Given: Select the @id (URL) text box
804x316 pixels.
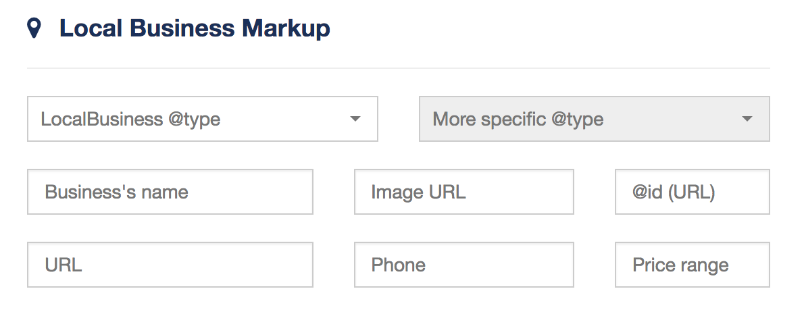Looking at the screenshot, I should click(x=693, y=192).
